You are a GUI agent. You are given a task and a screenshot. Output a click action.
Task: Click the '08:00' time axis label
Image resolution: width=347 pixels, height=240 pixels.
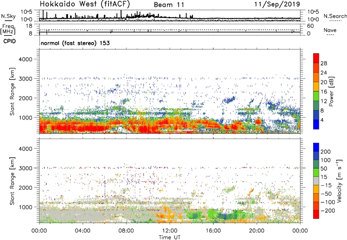(x=126, y=231)
